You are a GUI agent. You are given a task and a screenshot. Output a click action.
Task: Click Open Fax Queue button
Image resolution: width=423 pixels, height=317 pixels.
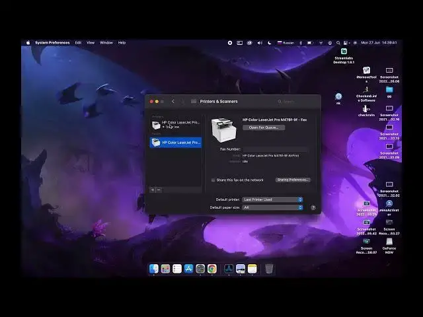click(264, 127)
